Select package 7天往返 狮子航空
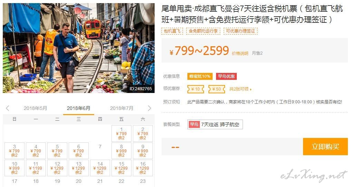351x187 pixels. pyautogui.click(x=215, y=124)
